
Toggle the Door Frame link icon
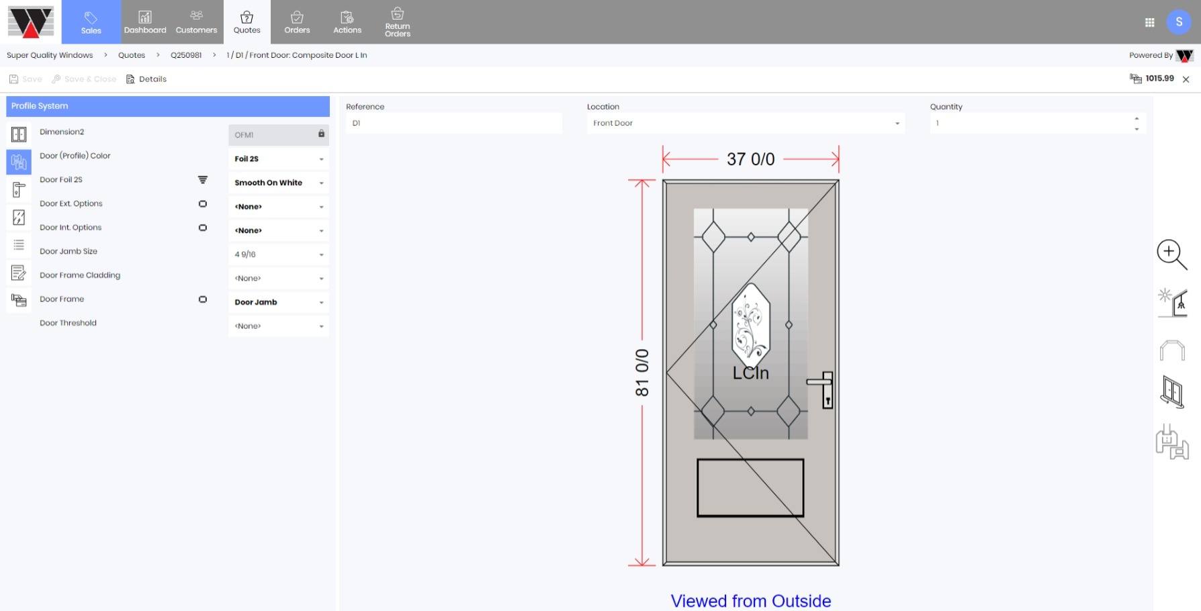tap(203, 299)
